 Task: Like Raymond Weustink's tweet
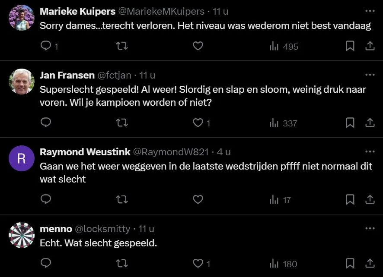198,200
